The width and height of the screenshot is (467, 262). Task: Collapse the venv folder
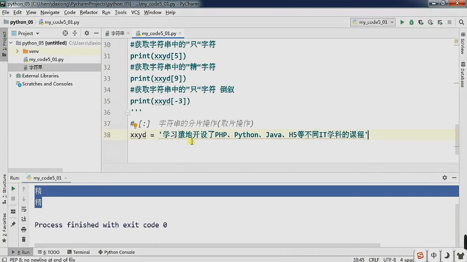coord(17,51)
